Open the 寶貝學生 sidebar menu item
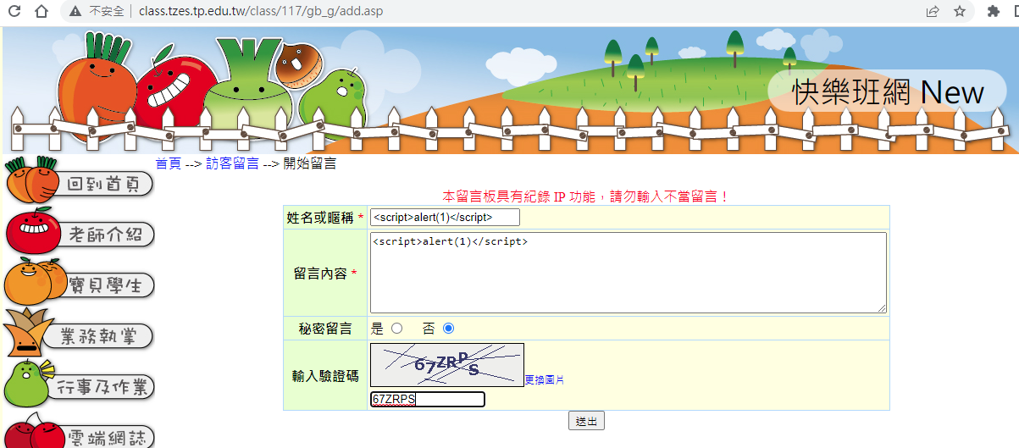The width and height of the screenshot is (1019, 448). click(80, 284)
